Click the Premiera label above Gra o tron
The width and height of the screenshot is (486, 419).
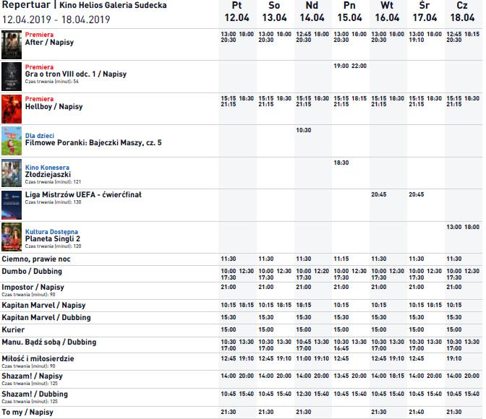[39, 67]
